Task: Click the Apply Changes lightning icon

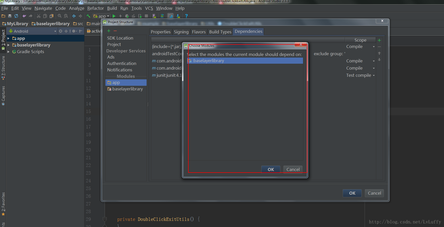Action: pyautogui.click(x=120, y=16)
